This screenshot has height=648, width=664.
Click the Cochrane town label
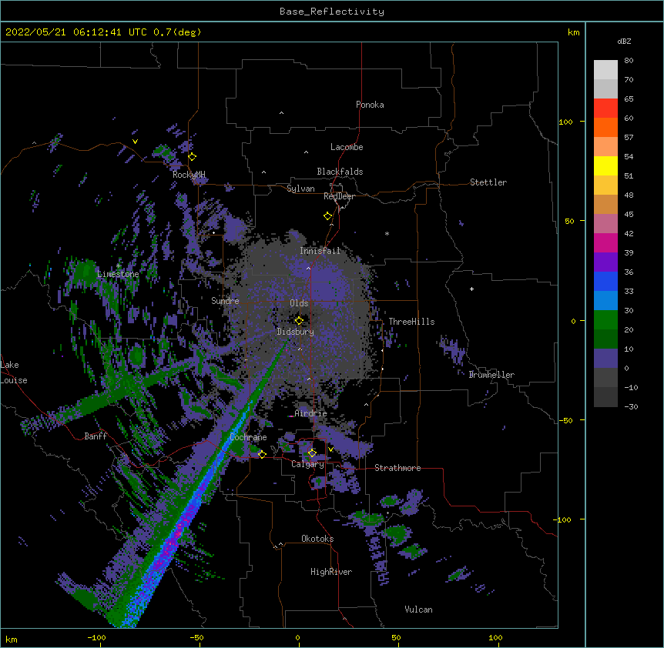tap(248, 437)
